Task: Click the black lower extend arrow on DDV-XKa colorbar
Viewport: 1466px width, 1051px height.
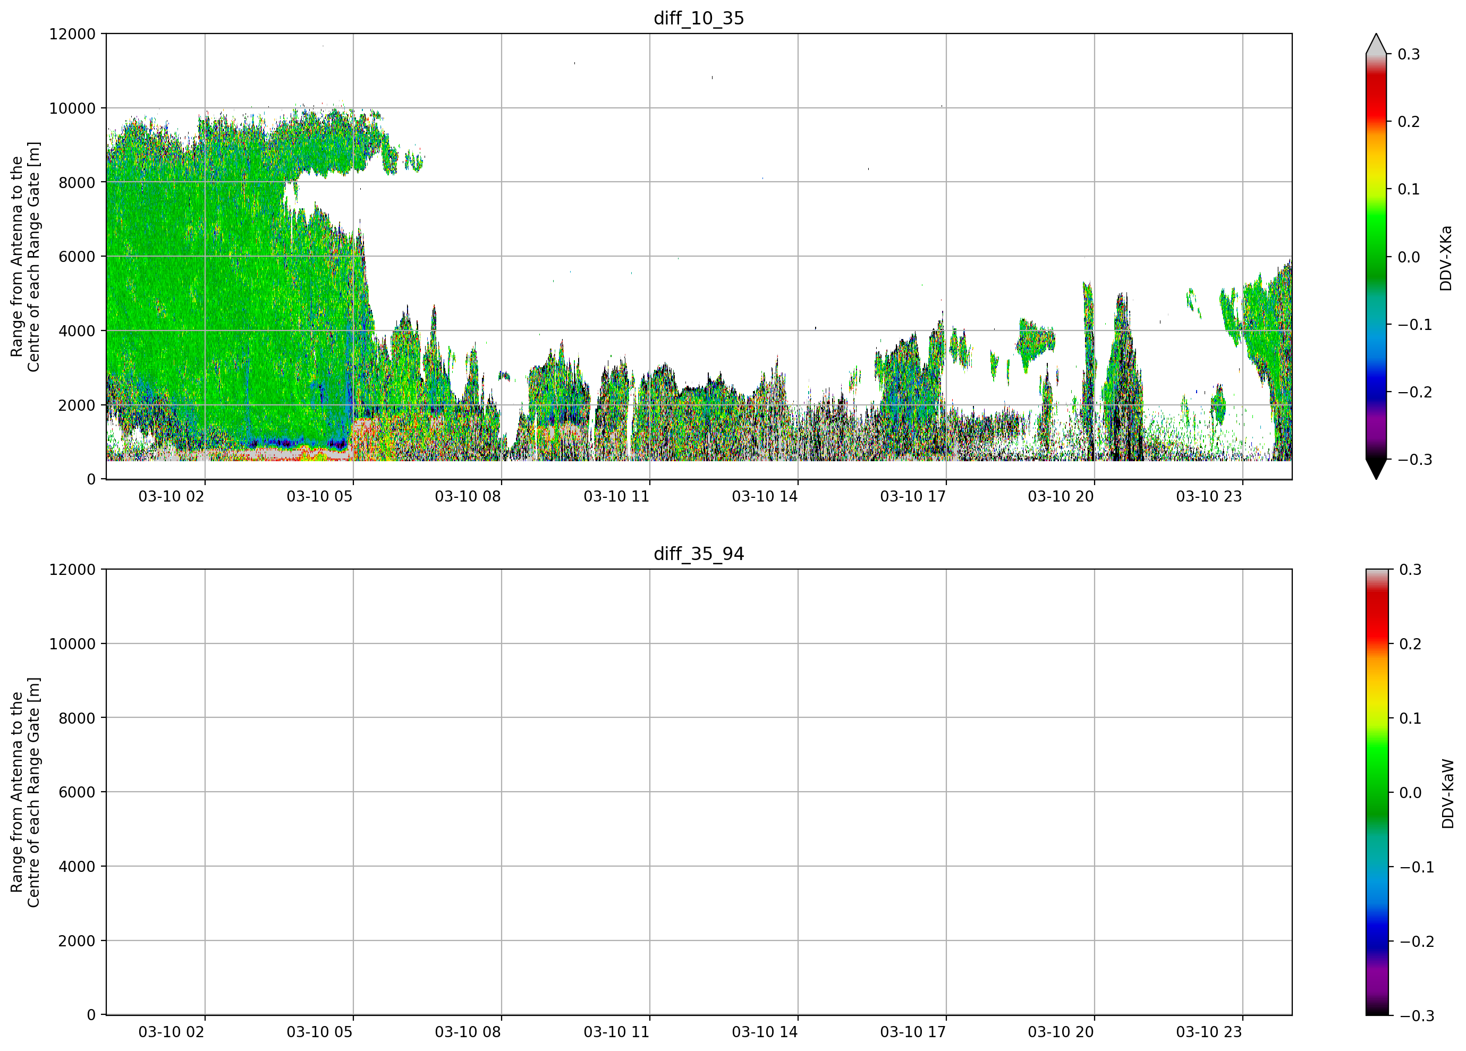Action: click(1376, 469)
